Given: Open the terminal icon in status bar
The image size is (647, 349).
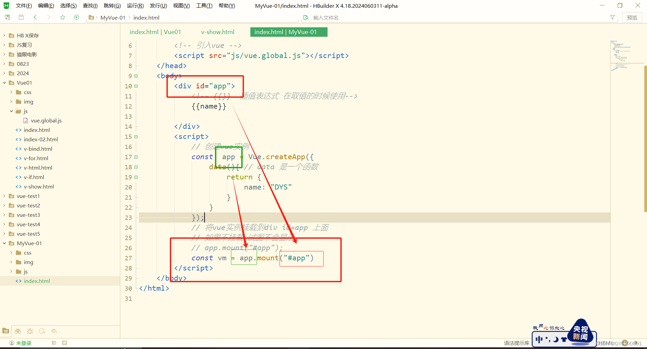Looking at the screenshot, I should [x=65, y=343].
